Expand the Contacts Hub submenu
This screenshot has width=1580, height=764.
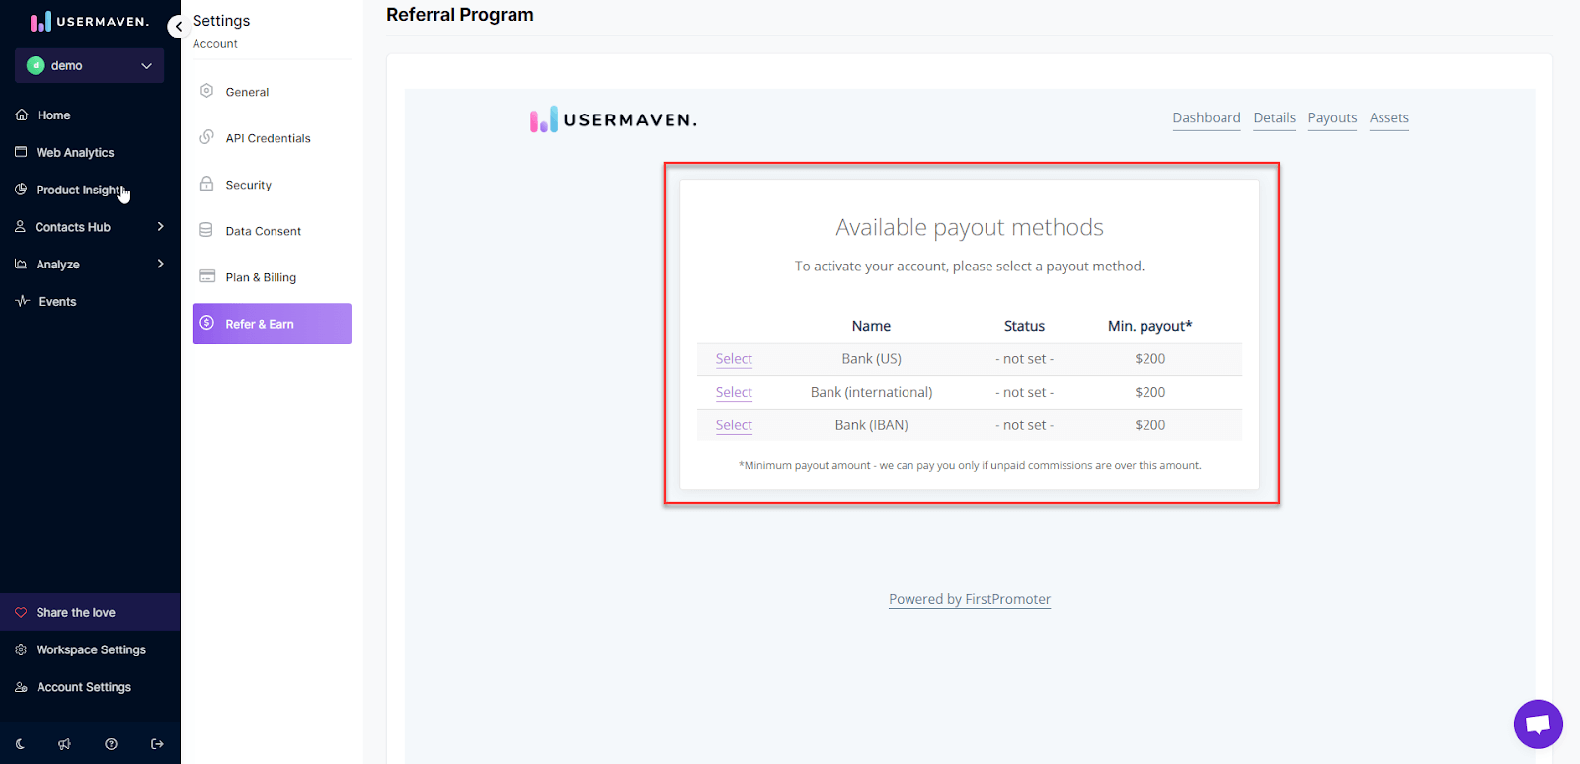point(160,227)
